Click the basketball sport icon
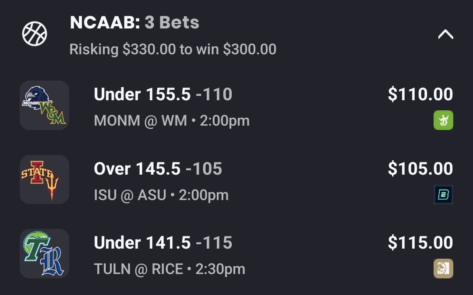 coord(35,34)
